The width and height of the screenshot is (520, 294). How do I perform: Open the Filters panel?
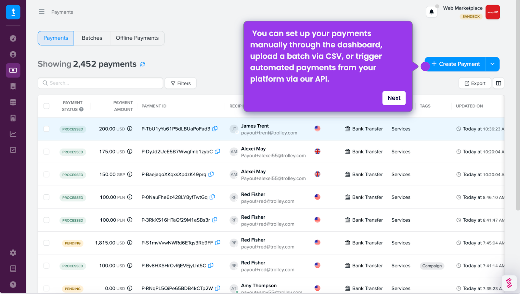pyautogui.click(x=181, y=83)
